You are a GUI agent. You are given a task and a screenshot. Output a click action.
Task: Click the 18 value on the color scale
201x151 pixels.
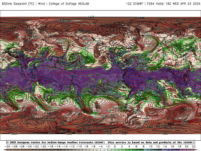click(x=179, y=146)
